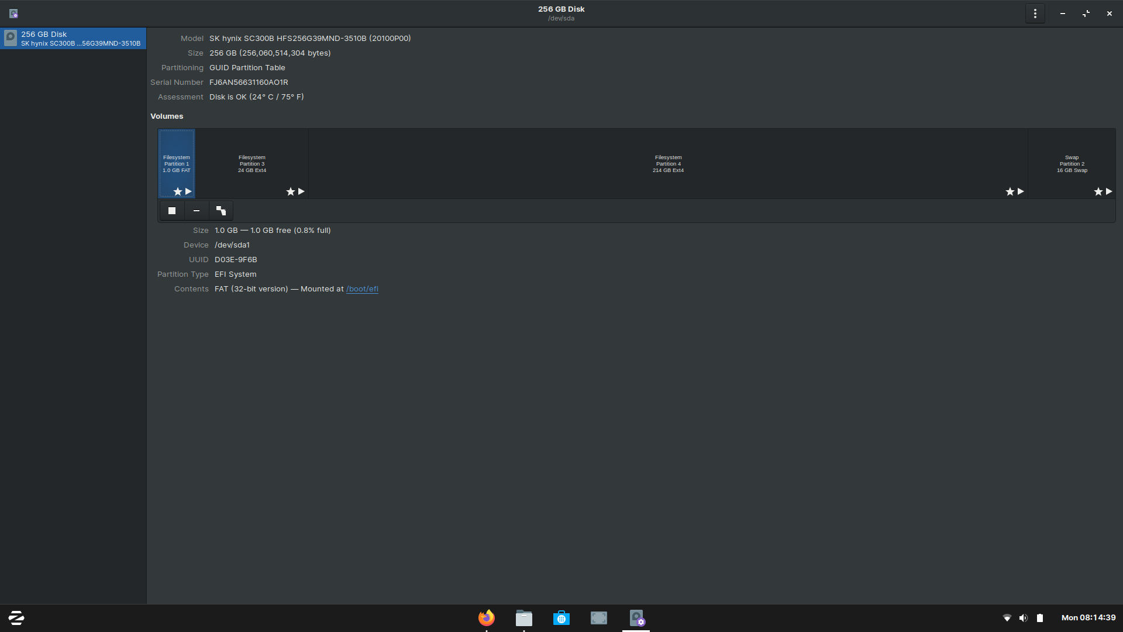Launch Firefox from the taskbar
The height and width of the screenshot is (632, 1123).
487,618
